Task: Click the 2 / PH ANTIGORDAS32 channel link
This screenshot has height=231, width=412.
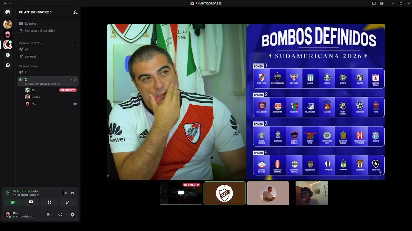Action: point(26,195)
